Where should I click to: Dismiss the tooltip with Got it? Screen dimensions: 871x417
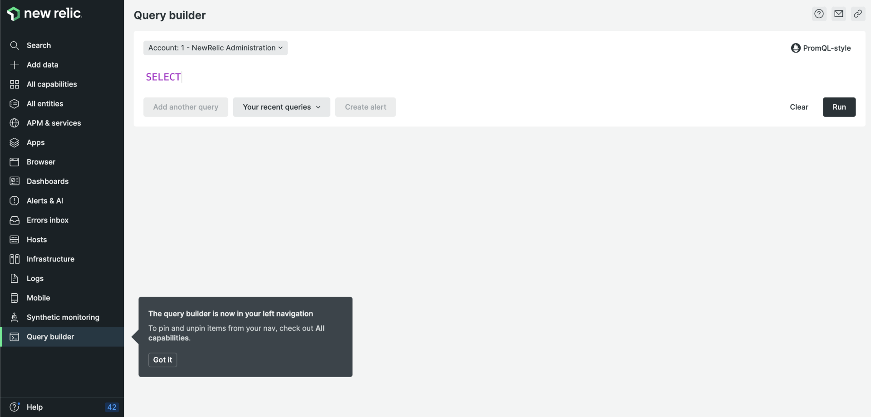(162, 359)
